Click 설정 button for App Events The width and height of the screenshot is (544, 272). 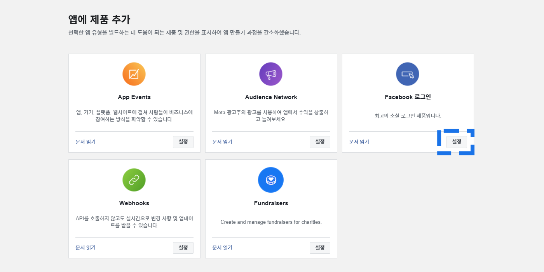click(183, 142)
